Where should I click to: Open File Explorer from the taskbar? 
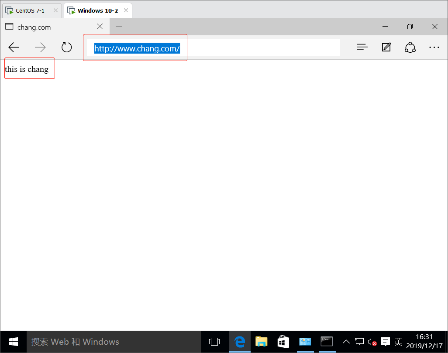[261, 342]
